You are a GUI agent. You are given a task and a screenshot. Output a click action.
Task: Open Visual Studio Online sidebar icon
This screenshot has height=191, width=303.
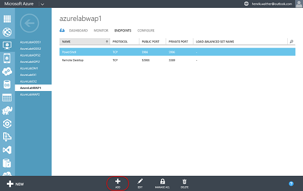pos(7,150)
